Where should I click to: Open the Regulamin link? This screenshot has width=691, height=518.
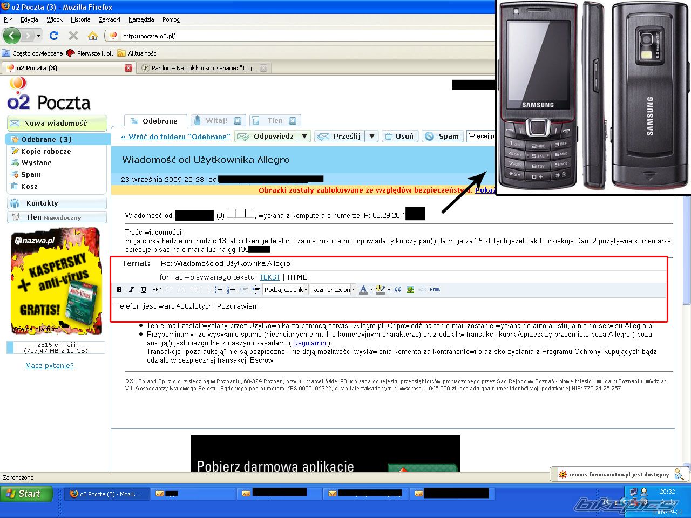click(x=310, y=343)
